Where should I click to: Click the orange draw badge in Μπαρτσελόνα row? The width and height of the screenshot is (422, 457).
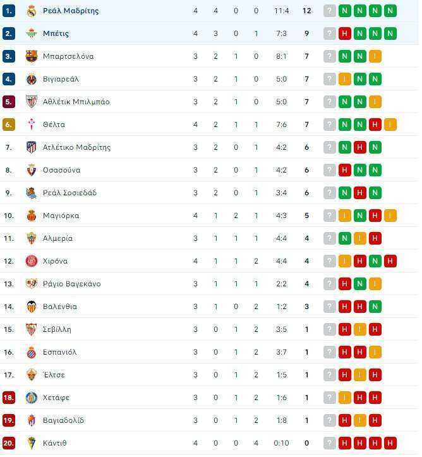click(375, 56)
